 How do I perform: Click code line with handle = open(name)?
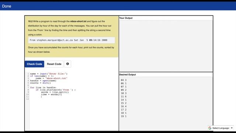pos(43,81)
